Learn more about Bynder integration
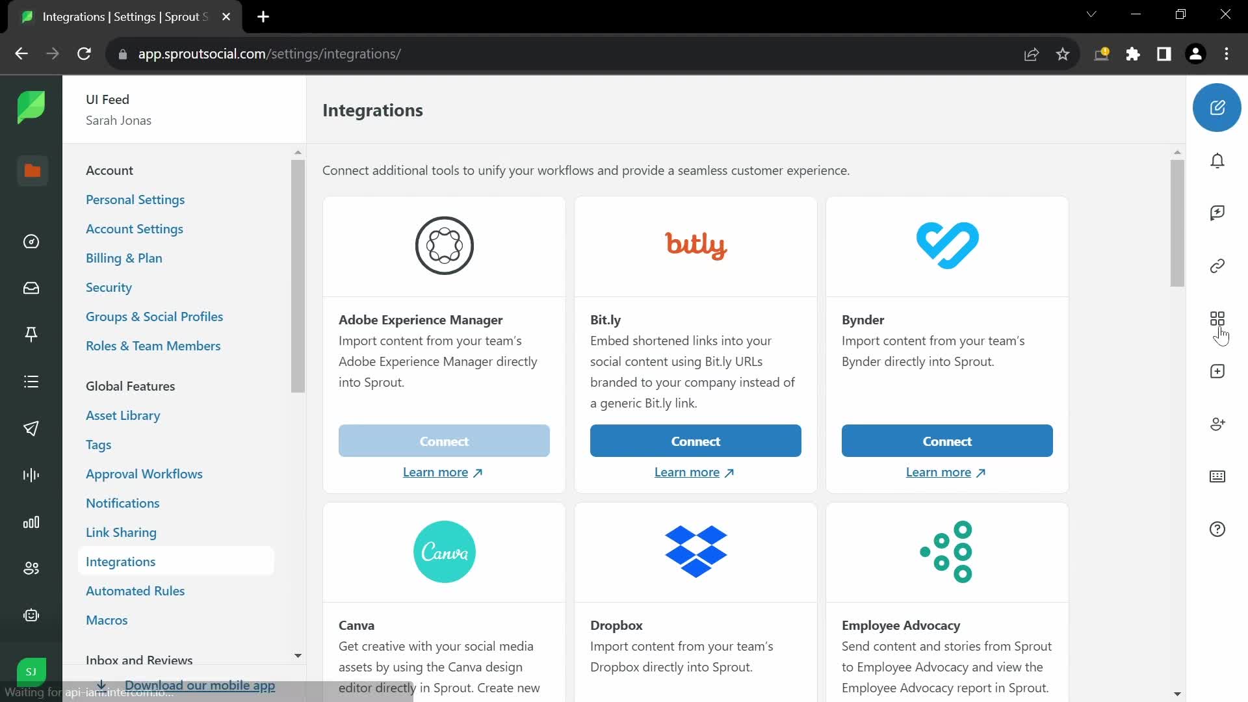Image resolution: width=1248 pixels, height=702 pixels. pyautogui.click(x=946, y=471)
